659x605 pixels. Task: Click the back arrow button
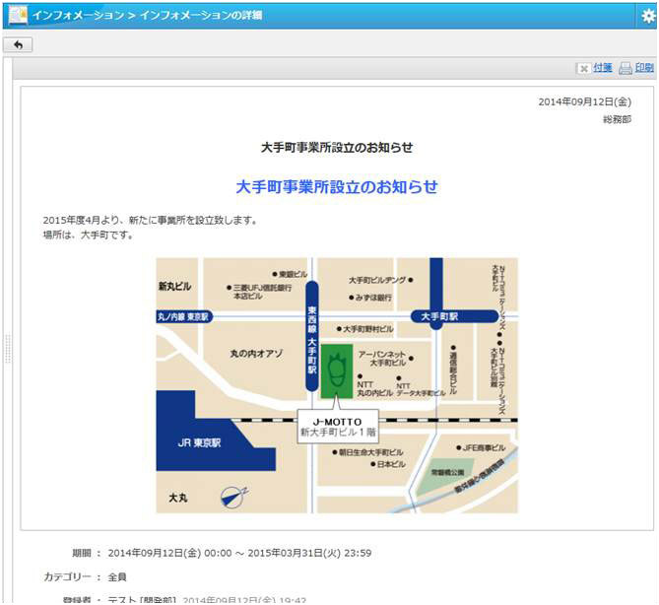coord(18,44)
